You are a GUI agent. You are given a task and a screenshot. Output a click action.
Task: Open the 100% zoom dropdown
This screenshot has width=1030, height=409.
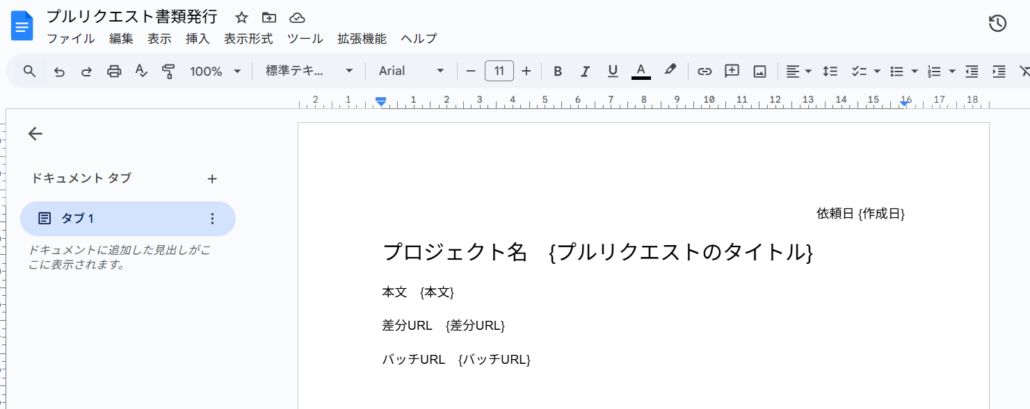click(216, 71)
